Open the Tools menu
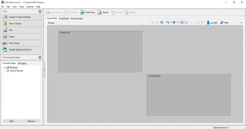246x129 pixels. click(21, 7)
